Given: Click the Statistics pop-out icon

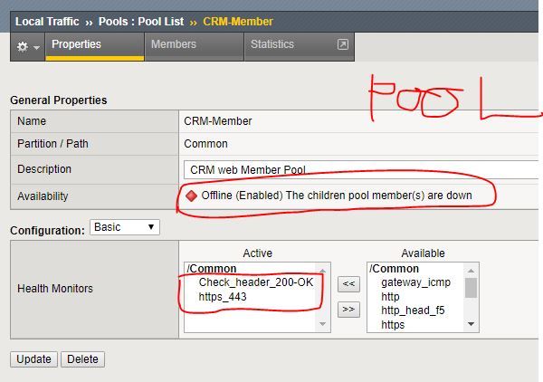Looking at the screenshot, I should (x=342, y=44).
